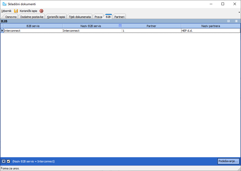Screen dimensions: 241x171
Task: Expand the toolbar overflow arrow at the right
Action: coord(239,12)
